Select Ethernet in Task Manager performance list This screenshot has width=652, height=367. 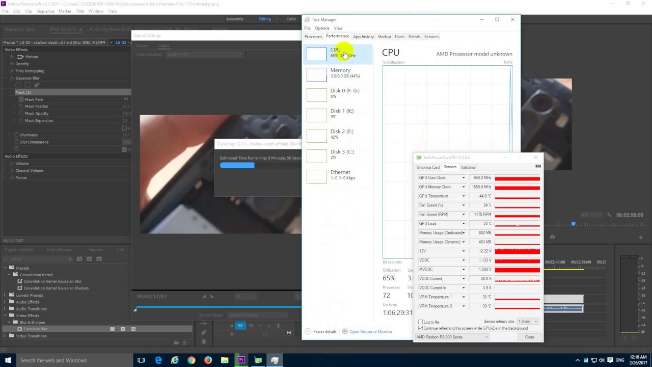point(338,176)
